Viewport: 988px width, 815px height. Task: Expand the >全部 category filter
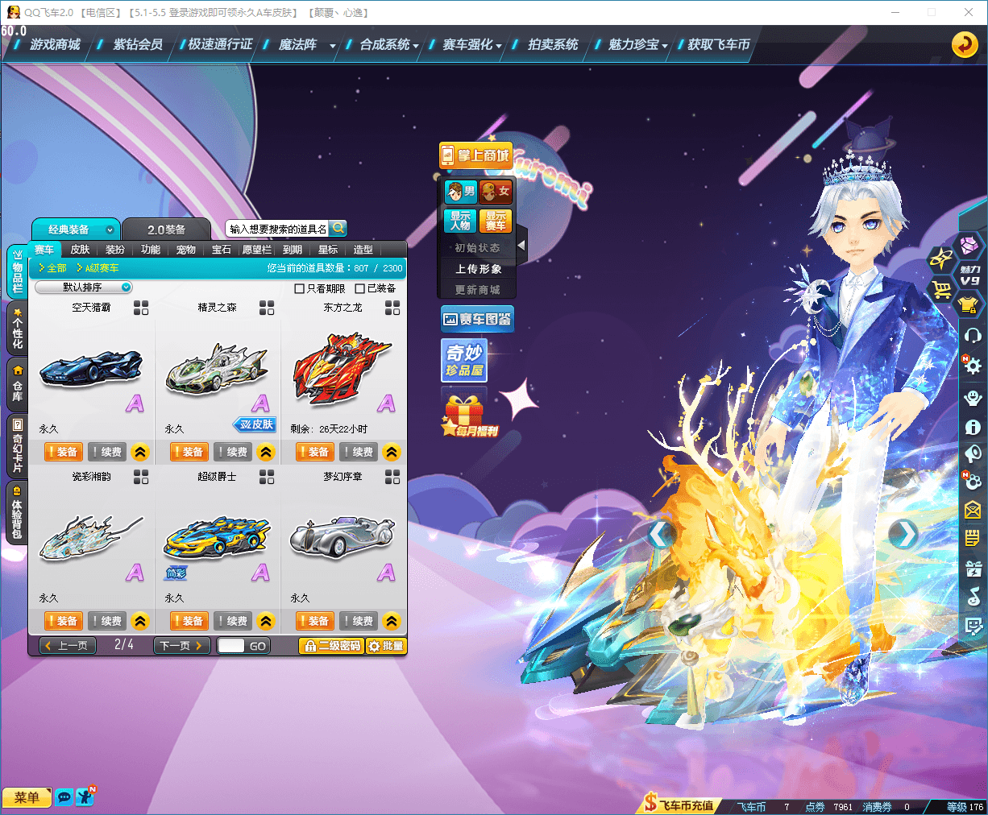[53, 267]
